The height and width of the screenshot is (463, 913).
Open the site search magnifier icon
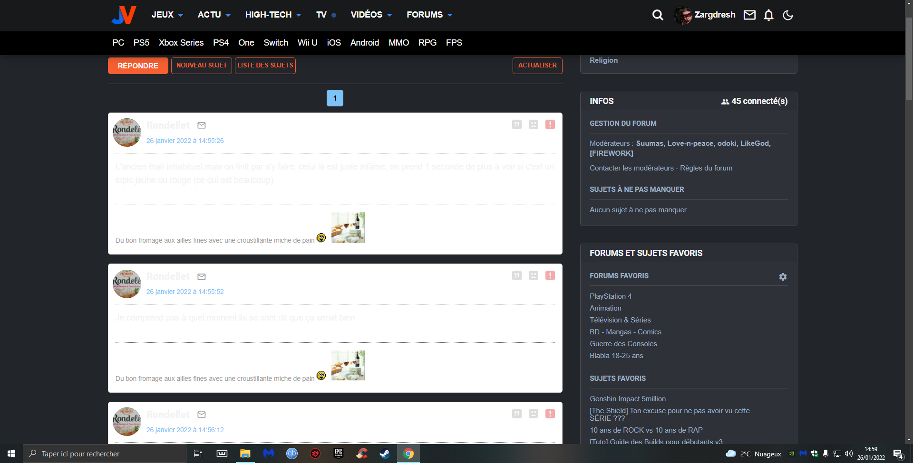point(658,15)
